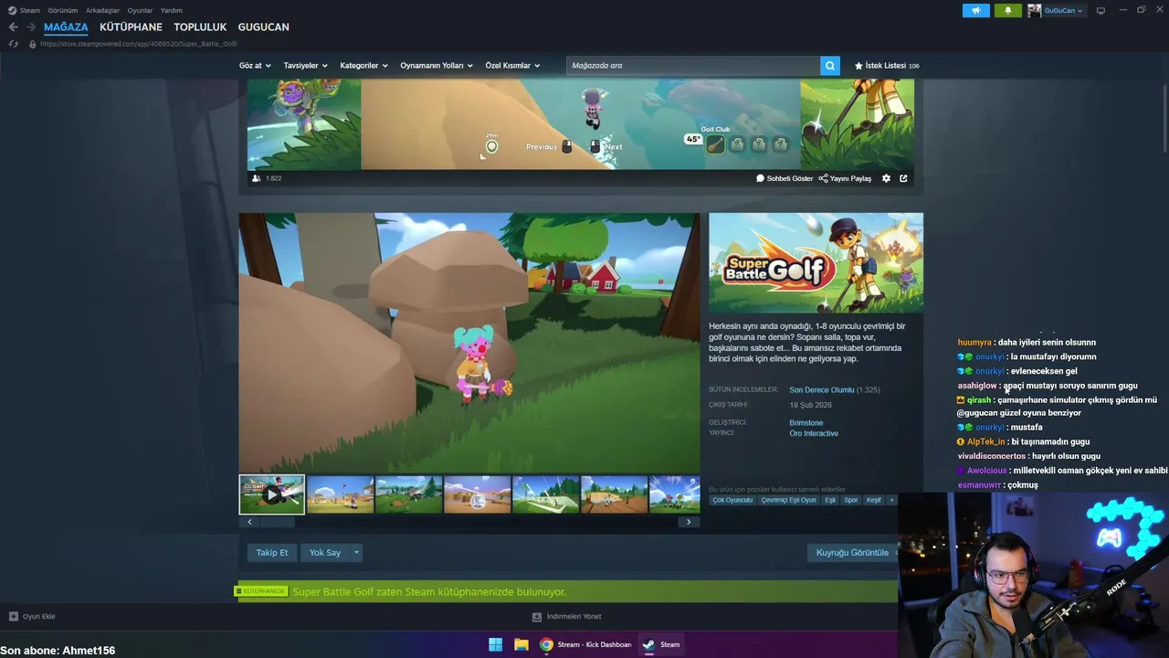Viewport: 1169px width, 658px height.
Task: Open publisher Oro Interactive link
Action: [814, 433]
